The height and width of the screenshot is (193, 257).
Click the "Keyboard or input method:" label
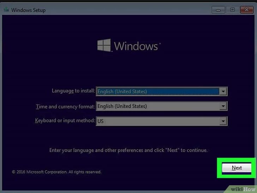[65, 121]
